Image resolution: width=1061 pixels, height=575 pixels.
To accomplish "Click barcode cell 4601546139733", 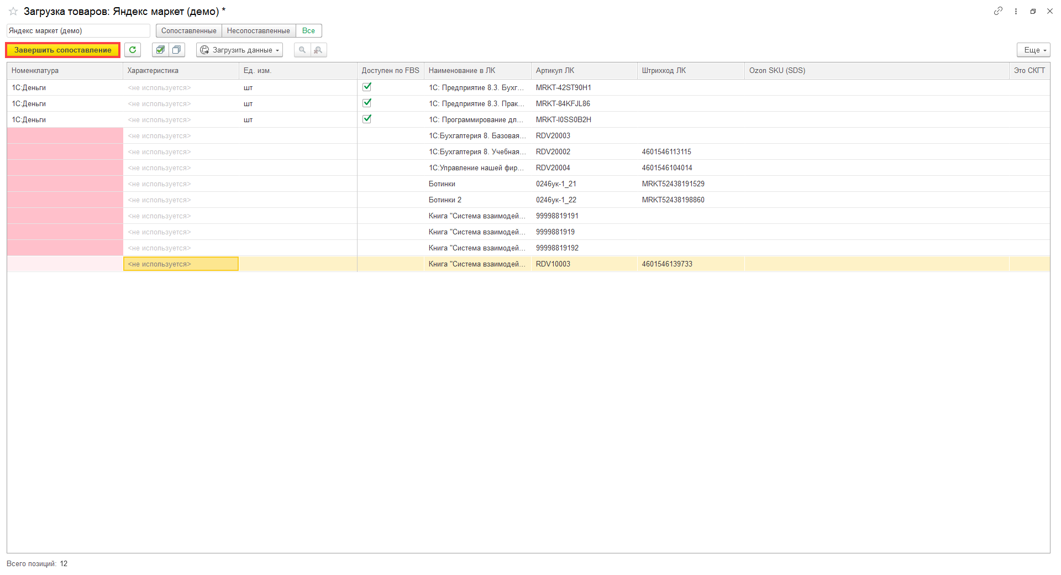I will pyautogui.click(x=691, y=264).
